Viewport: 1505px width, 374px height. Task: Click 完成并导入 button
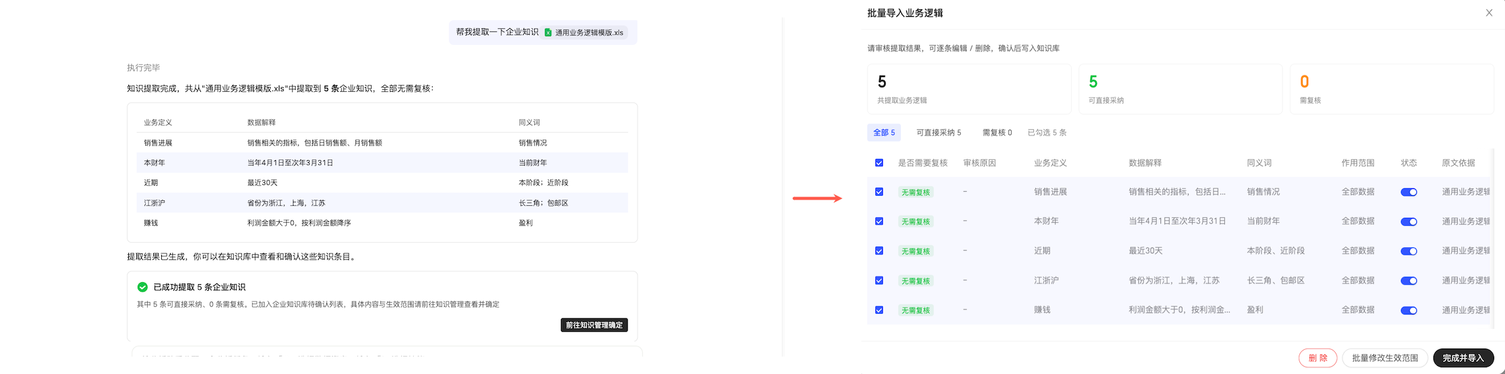1463,358
